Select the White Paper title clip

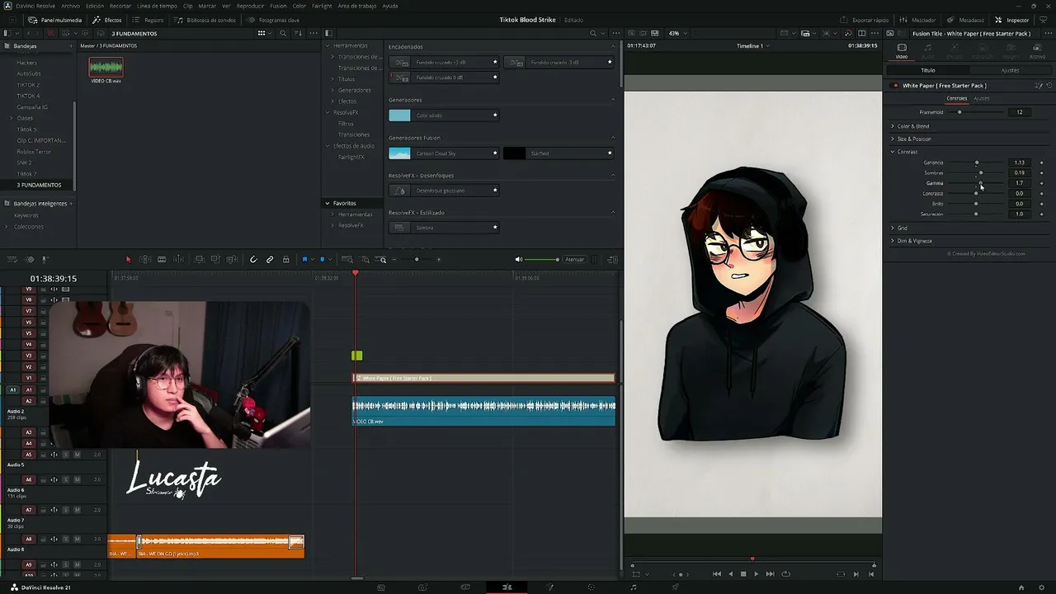(x=483, y=378)
